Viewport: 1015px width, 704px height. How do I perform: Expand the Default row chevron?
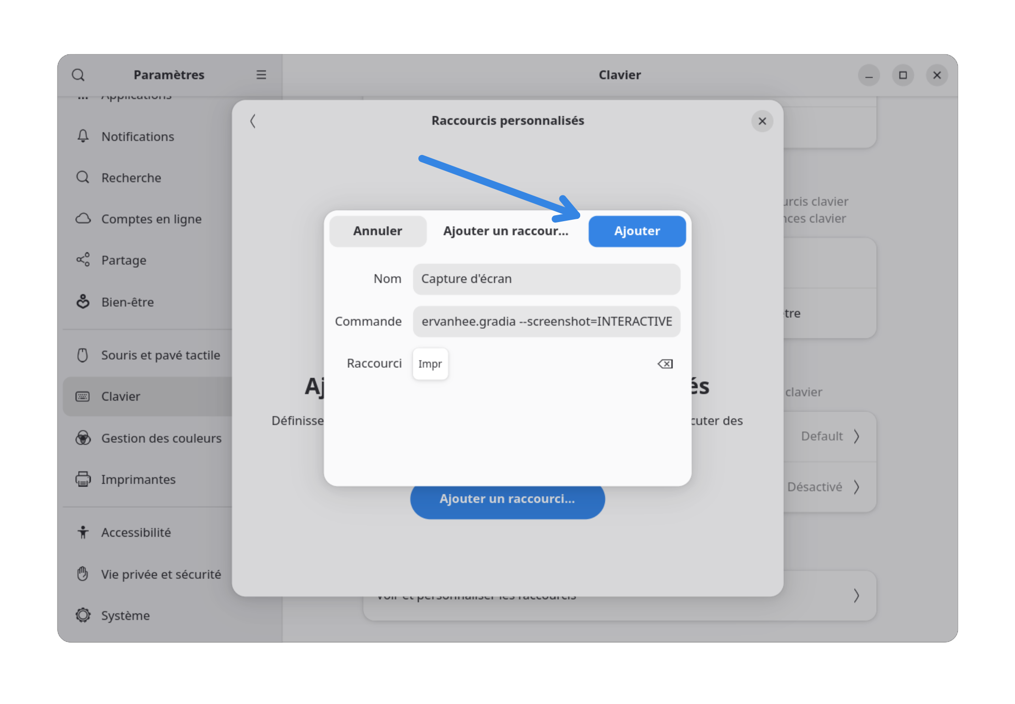click(856, 436)
